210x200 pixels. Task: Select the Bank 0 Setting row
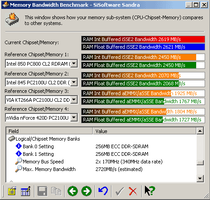[101, 146]
